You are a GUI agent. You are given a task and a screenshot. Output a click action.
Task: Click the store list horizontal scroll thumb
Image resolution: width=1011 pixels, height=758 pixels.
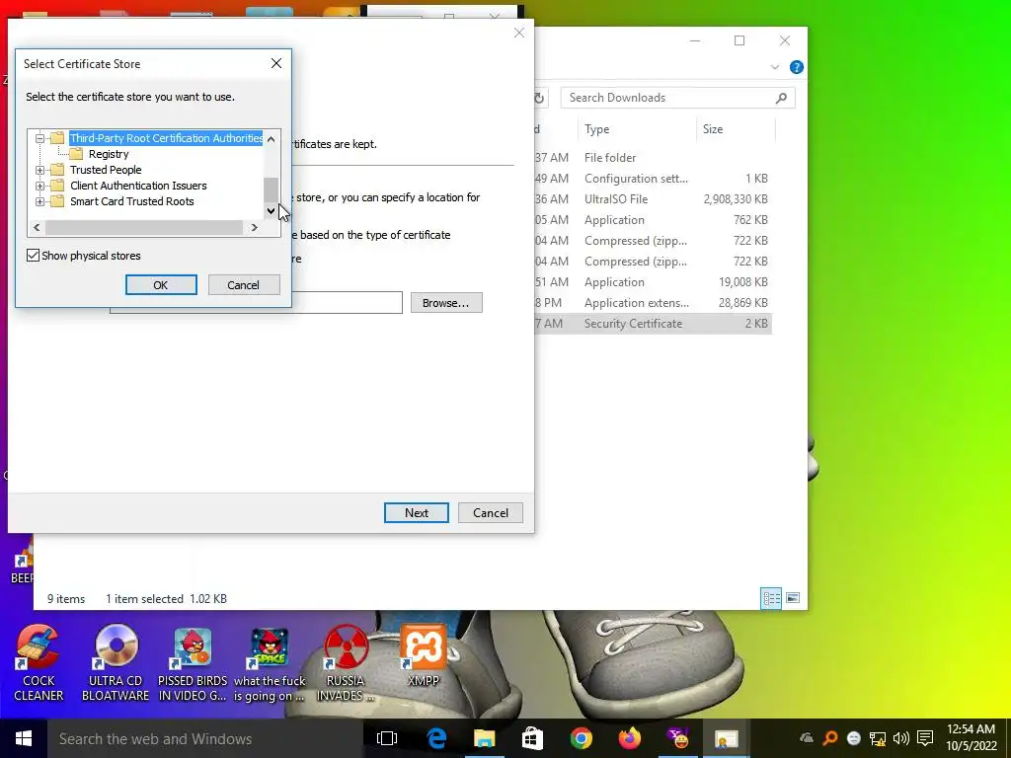144,228
